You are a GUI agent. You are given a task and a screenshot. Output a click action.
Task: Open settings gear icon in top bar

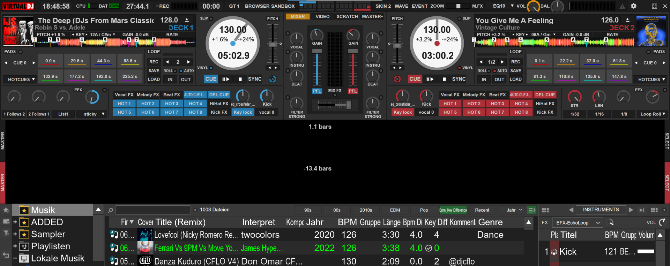point(633,6)
